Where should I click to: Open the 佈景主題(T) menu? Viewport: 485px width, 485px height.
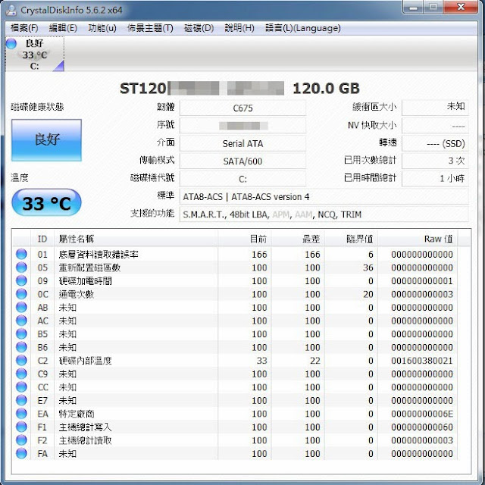click(x=150, y=28)
